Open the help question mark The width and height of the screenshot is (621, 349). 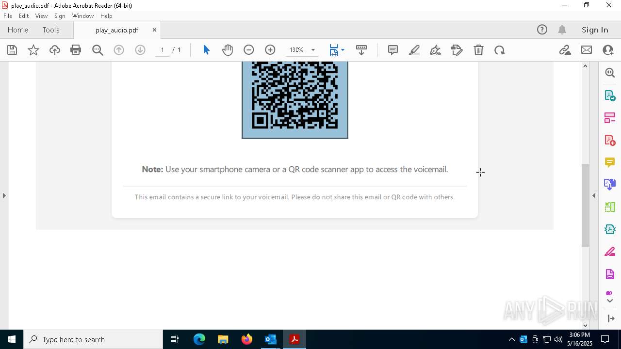[542, 30]
